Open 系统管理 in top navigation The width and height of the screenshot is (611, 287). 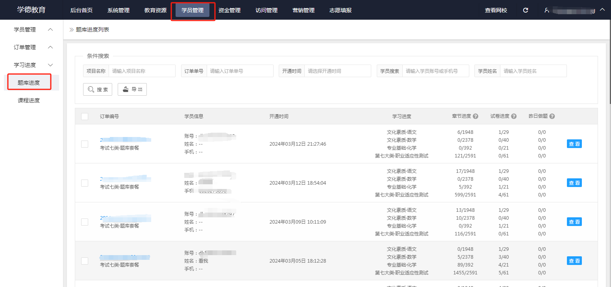[x=118, y=10]
